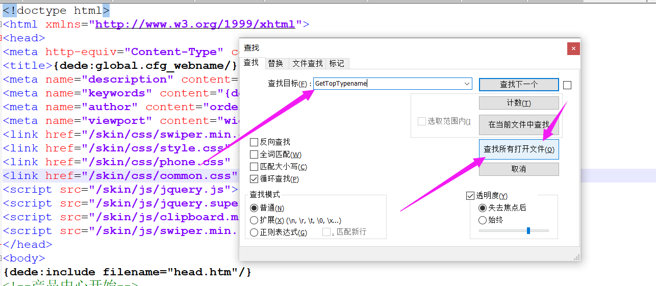Toggle the 全词匹配 checkbox
This screenshot has height=286, width=656.
click(x=254, y=154)
